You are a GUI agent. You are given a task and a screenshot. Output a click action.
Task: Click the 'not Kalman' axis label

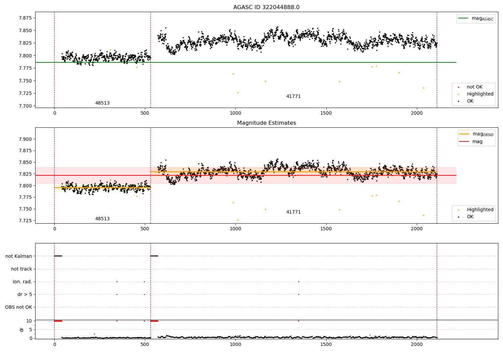[x=19, y=256]
